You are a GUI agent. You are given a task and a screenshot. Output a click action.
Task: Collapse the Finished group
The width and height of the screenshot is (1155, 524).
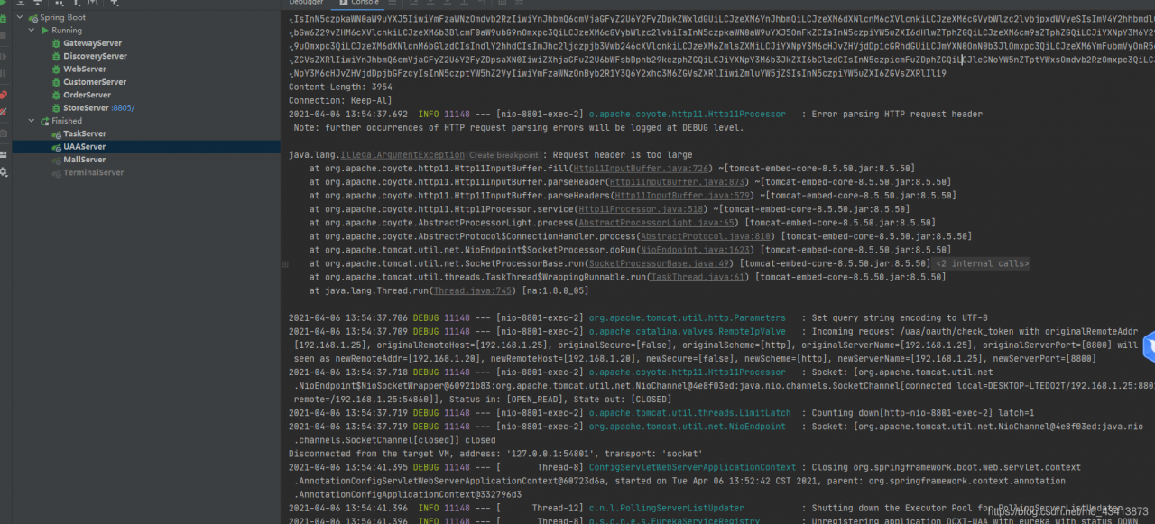pos(30,120)
